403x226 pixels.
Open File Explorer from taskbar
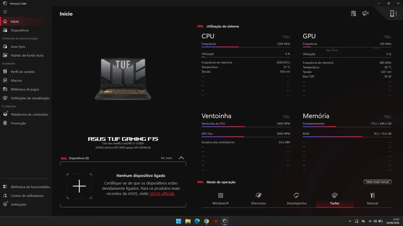(x=188, y=221)
